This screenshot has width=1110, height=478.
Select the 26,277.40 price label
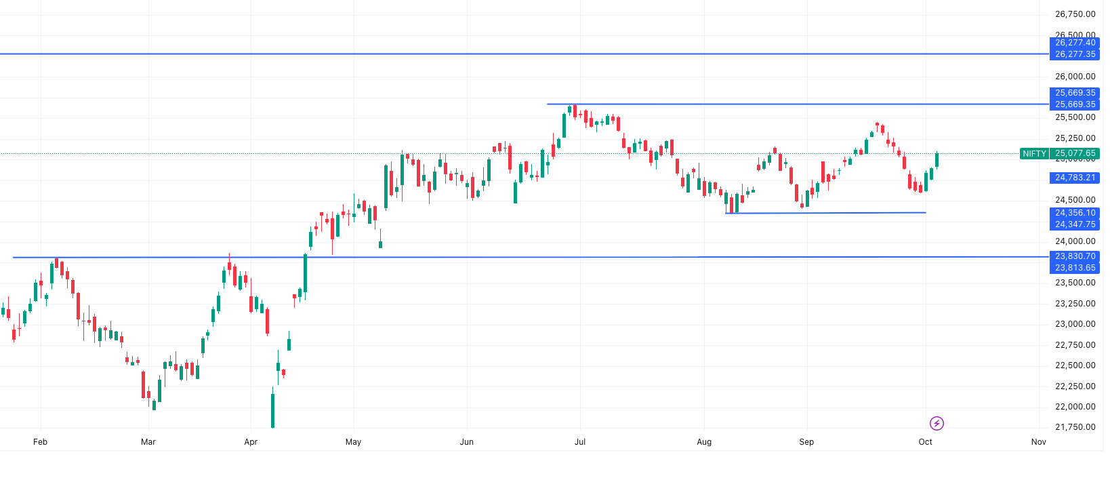[x=1075, y=43]
